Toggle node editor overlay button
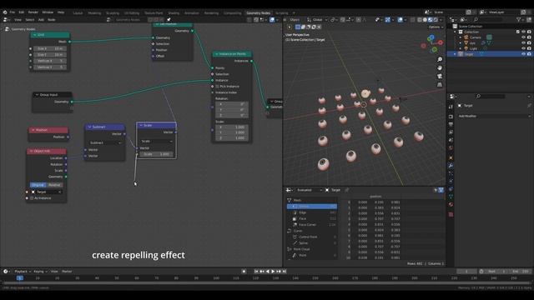Viewport: 534px width, 300px height. click(x=272, y=20)
